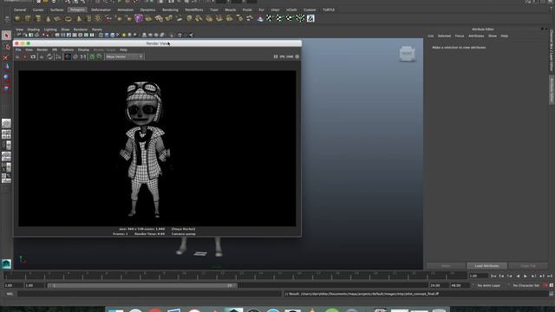Open the viewport Panels menu
The height and width of the screenshot is (312, 555).
pos(97,29)
